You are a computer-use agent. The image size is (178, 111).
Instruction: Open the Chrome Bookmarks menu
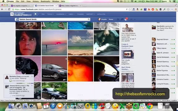pyautogui.click(x=45, y=1)
